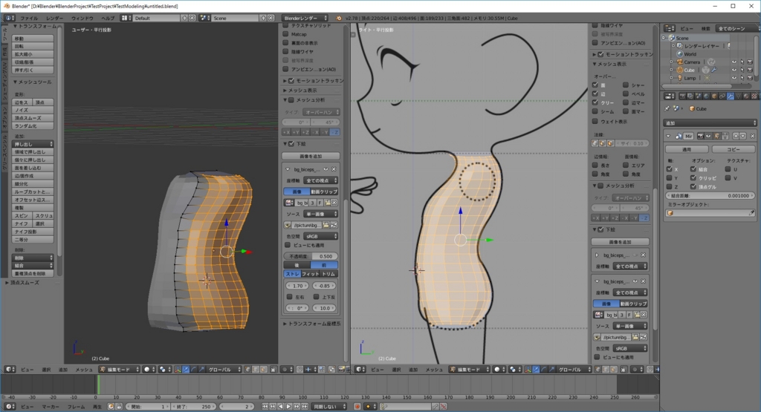Pick mirror object with the eyedropper
Image resolution: width=761 pixels, height=412 pixels.
[x=751, y=213]
